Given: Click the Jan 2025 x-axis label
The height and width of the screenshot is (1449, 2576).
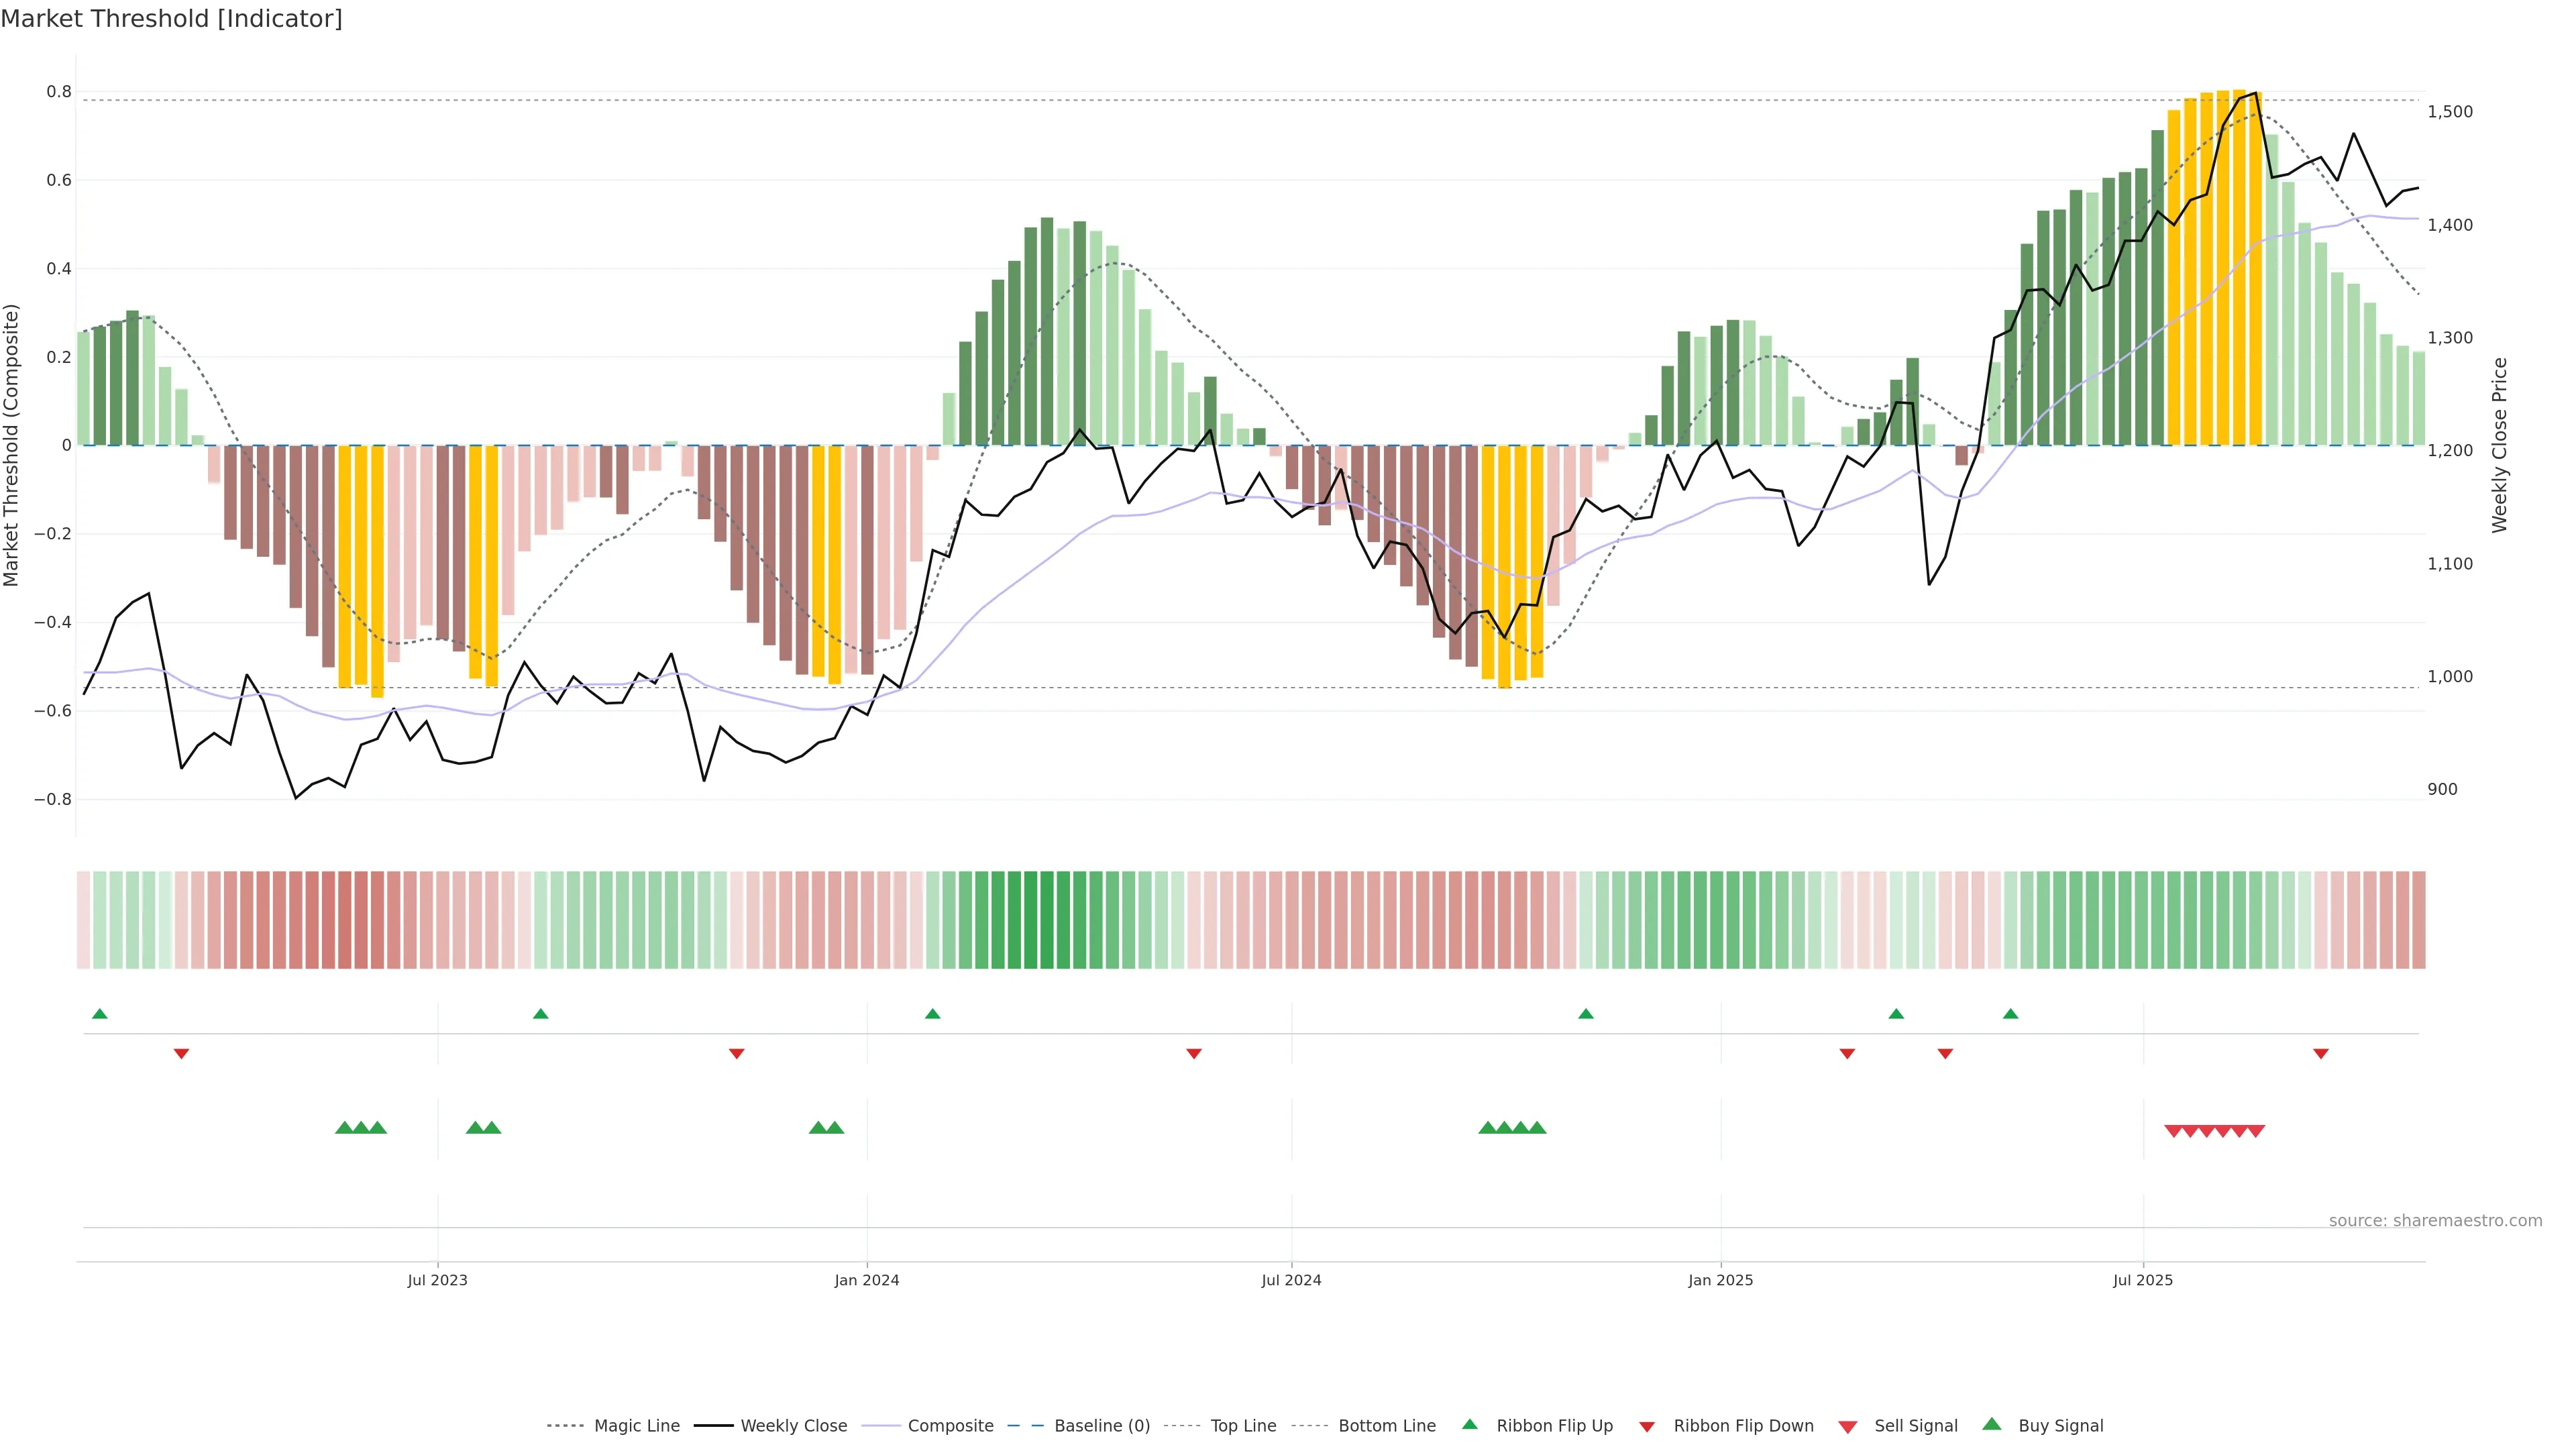Looking at the screenshot, I should click(1720, 1280).
